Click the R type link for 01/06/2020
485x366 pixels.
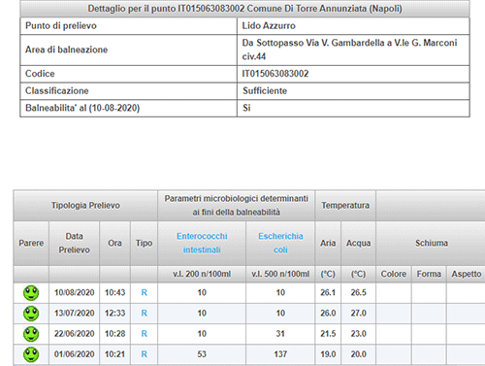click(x=145, y=354)
